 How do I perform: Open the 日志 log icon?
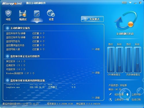coord(37,14)
